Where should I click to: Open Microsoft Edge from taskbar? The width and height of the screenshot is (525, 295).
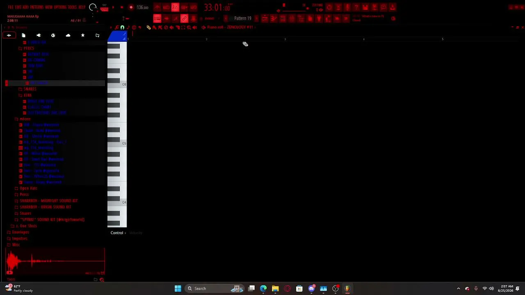pos(263,288)
